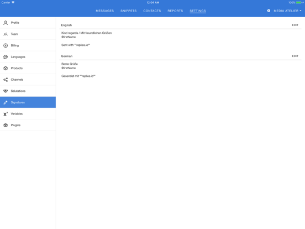Open the REPORTS tab
305x229 pixels.
pyautogui.click(x=175, y=11)
